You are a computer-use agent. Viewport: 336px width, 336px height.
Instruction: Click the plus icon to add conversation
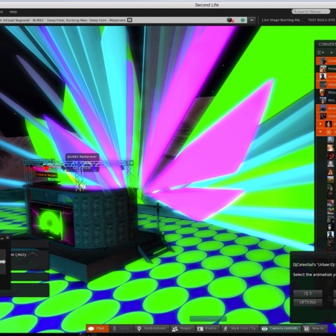[x=331, y=52]
